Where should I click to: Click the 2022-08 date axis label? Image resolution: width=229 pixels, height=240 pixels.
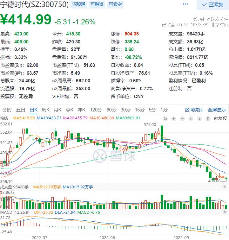coord(107,238)
